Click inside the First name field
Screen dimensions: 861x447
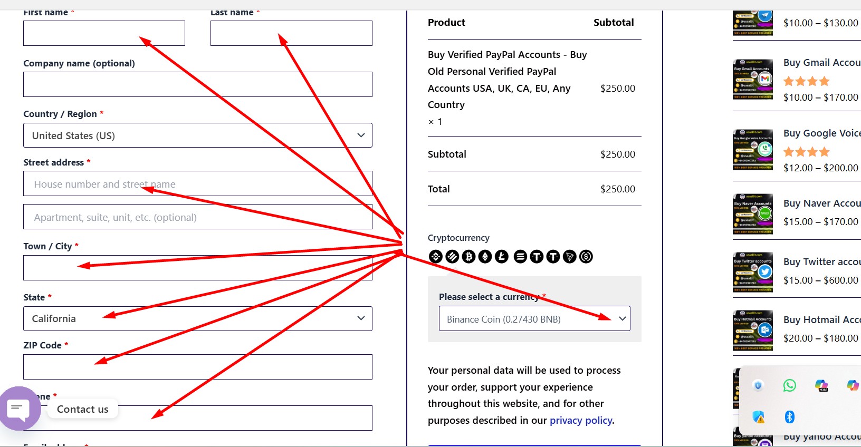point(104,33)
